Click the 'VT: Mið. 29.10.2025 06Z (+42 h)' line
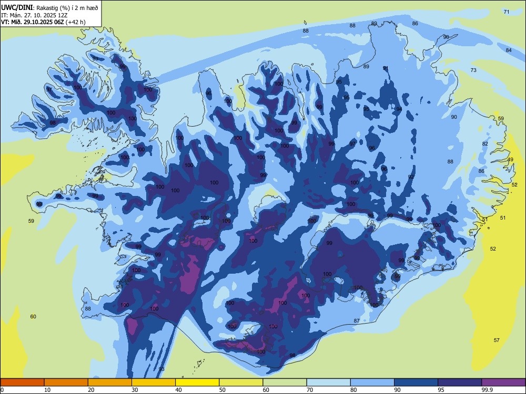 pyautogui.click(x=43, y=22)
